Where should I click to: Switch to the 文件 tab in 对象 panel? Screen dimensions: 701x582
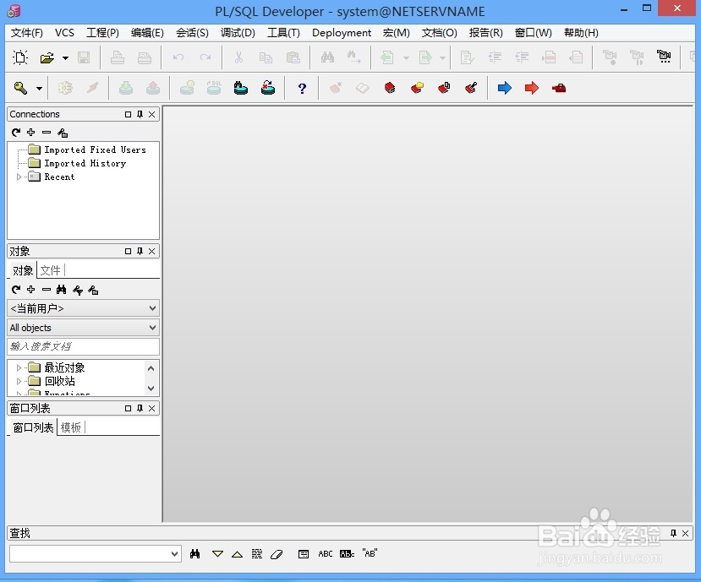50,270
